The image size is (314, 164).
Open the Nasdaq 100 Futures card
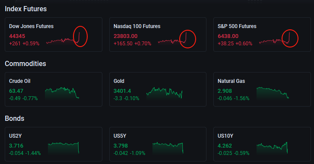tap(158, 35)
